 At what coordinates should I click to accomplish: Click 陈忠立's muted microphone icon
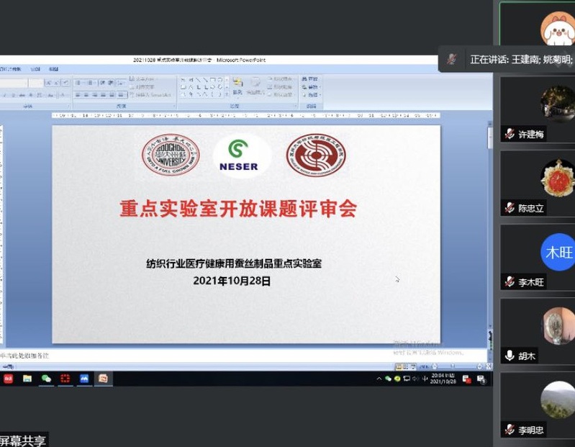pyautogui.click(x=510, y=208)
